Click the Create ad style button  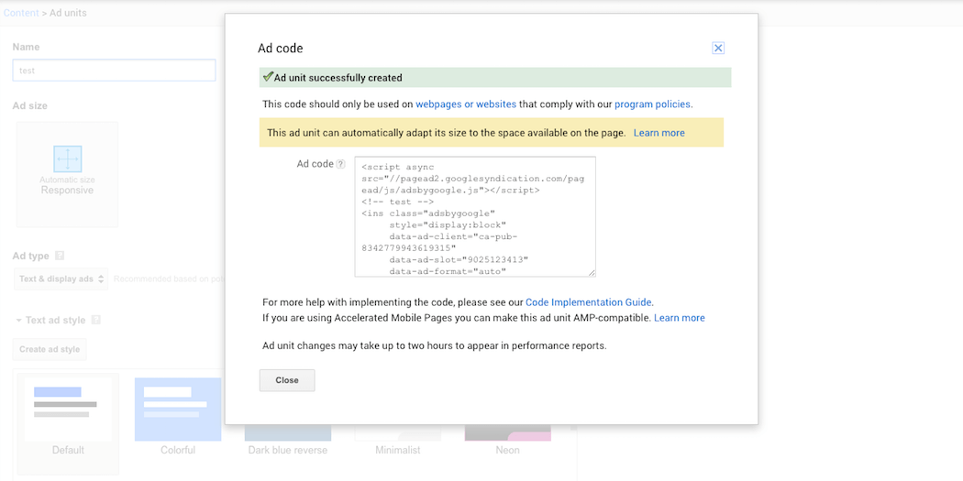click(x=50, y=349)
